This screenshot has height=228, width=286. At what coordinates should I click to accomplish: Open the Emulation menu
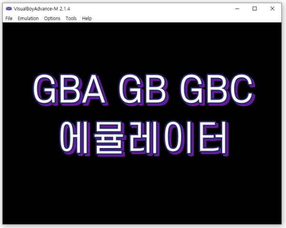[x=28, y=19]
